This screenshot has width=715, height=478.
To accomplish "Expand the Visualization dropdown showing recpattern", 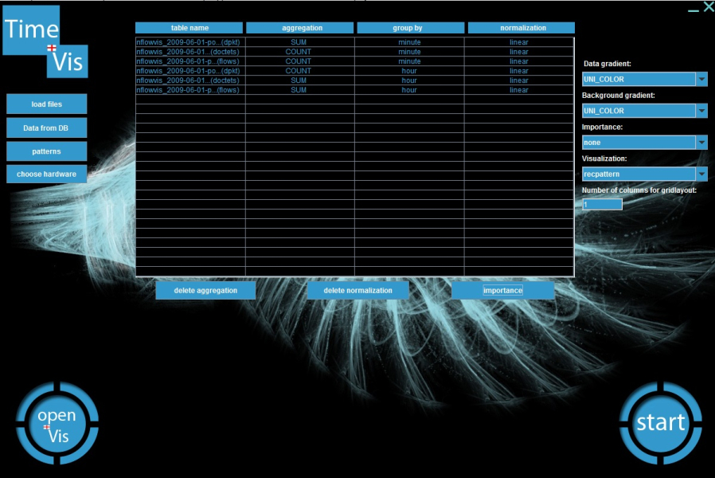I will (701, 174).
